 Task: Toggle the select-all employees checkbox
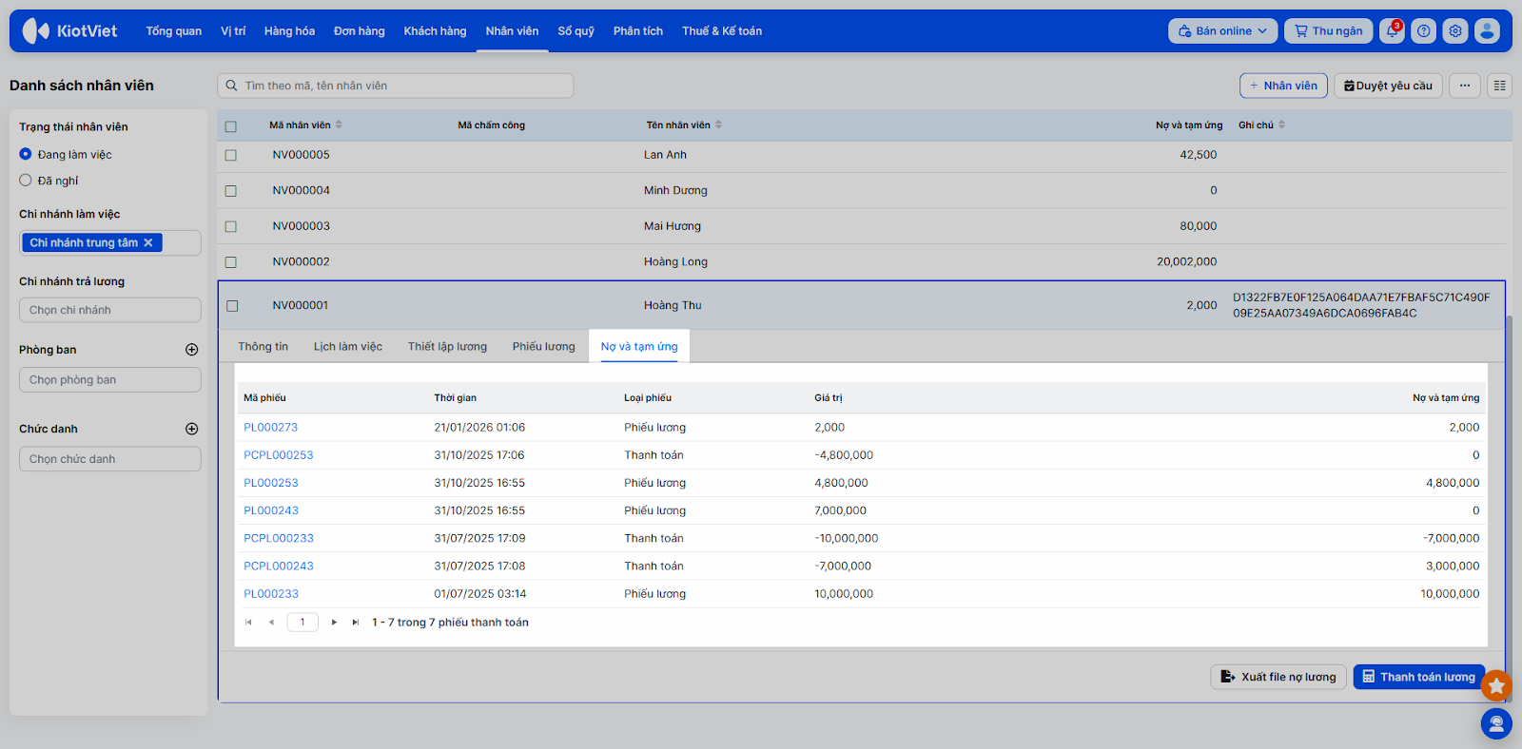tap(230, 125)
